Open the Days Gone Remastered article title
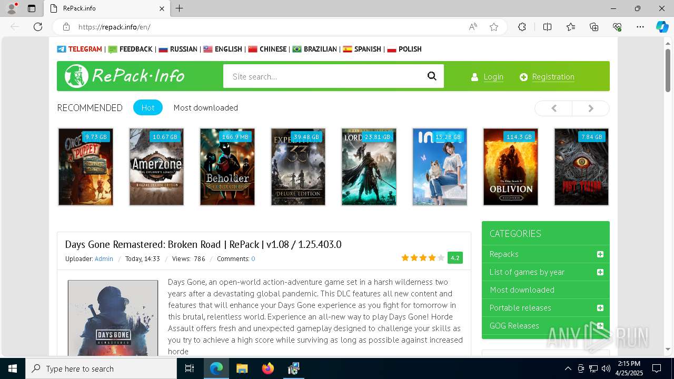Screen dimensions: 674x379 (x=203, y=244)
